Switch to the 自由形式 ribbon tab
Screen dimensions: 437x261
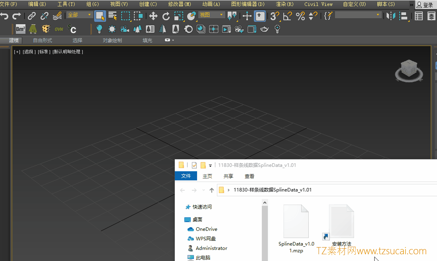pyautogui.click(x=43, y=41)
